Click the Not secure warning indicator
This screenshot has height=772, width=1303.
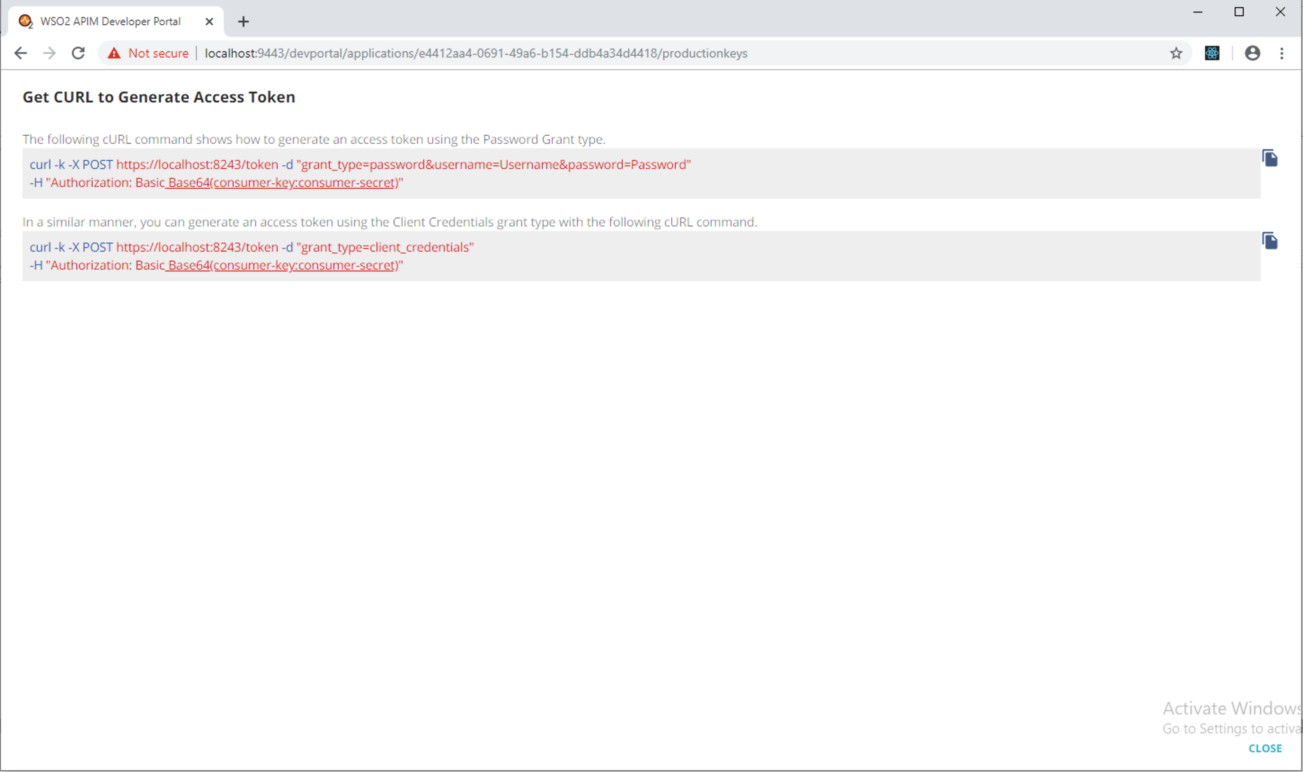pyautogui.click(x=114, y=53)
